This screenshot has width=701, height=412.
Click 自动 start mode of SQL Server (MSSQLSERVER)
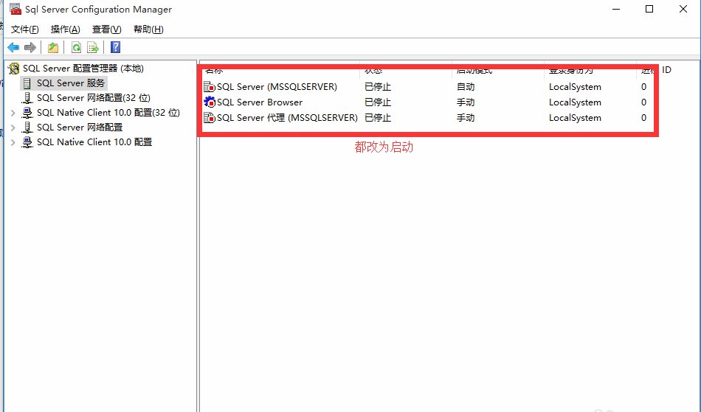tap(466, 86)
